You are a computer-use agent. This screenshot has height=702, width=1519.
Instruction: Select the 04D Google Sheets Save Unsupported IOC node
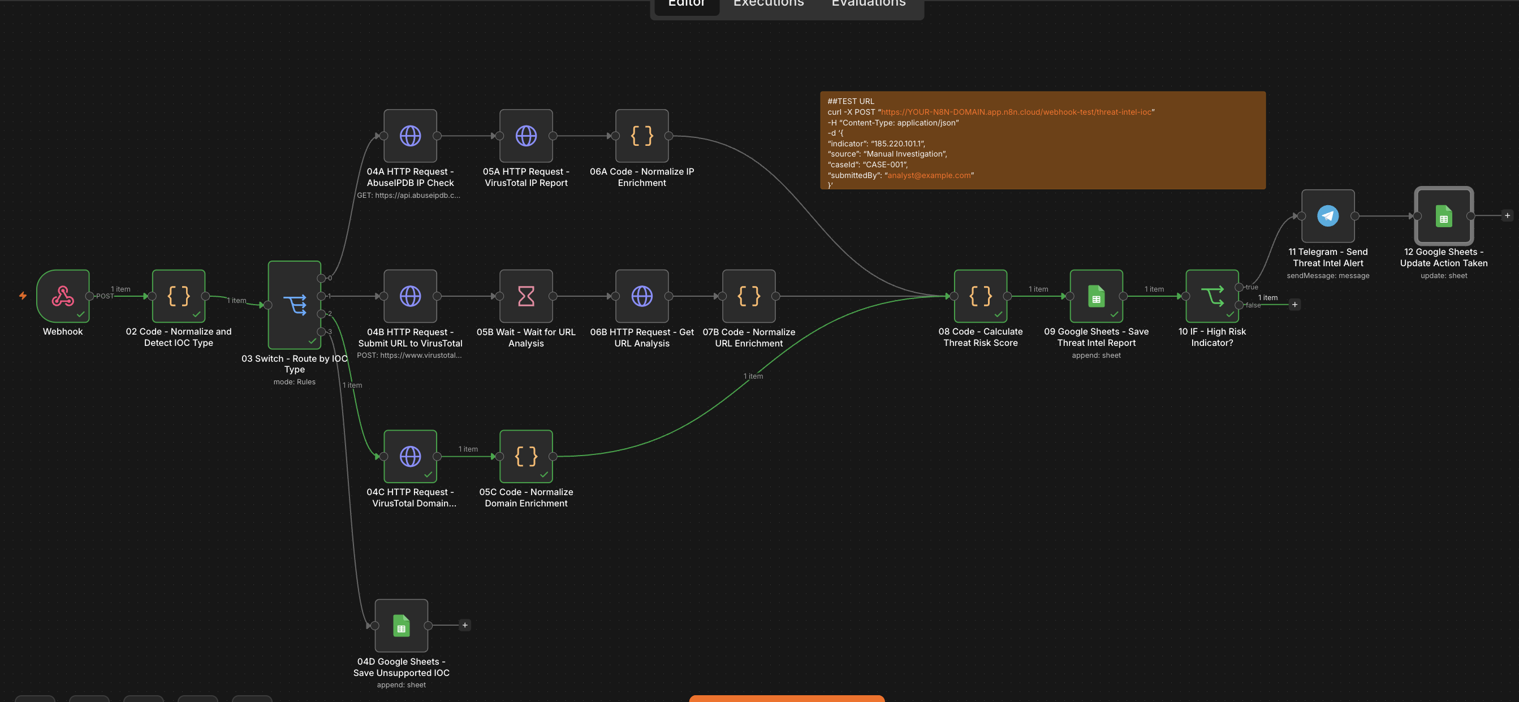pyautogui.click(x=402, y=625)
